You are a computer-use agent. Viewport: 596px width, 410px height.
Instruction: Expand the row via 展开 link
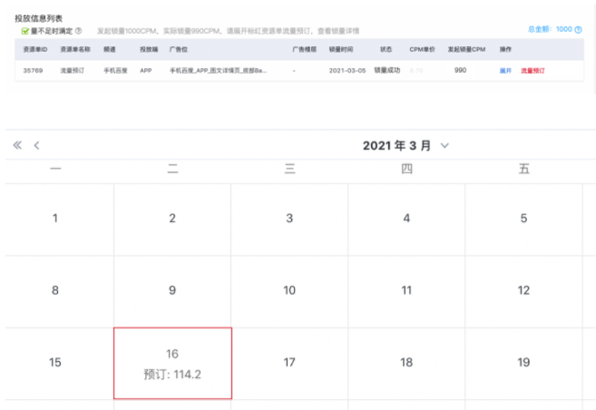[505, 70]
